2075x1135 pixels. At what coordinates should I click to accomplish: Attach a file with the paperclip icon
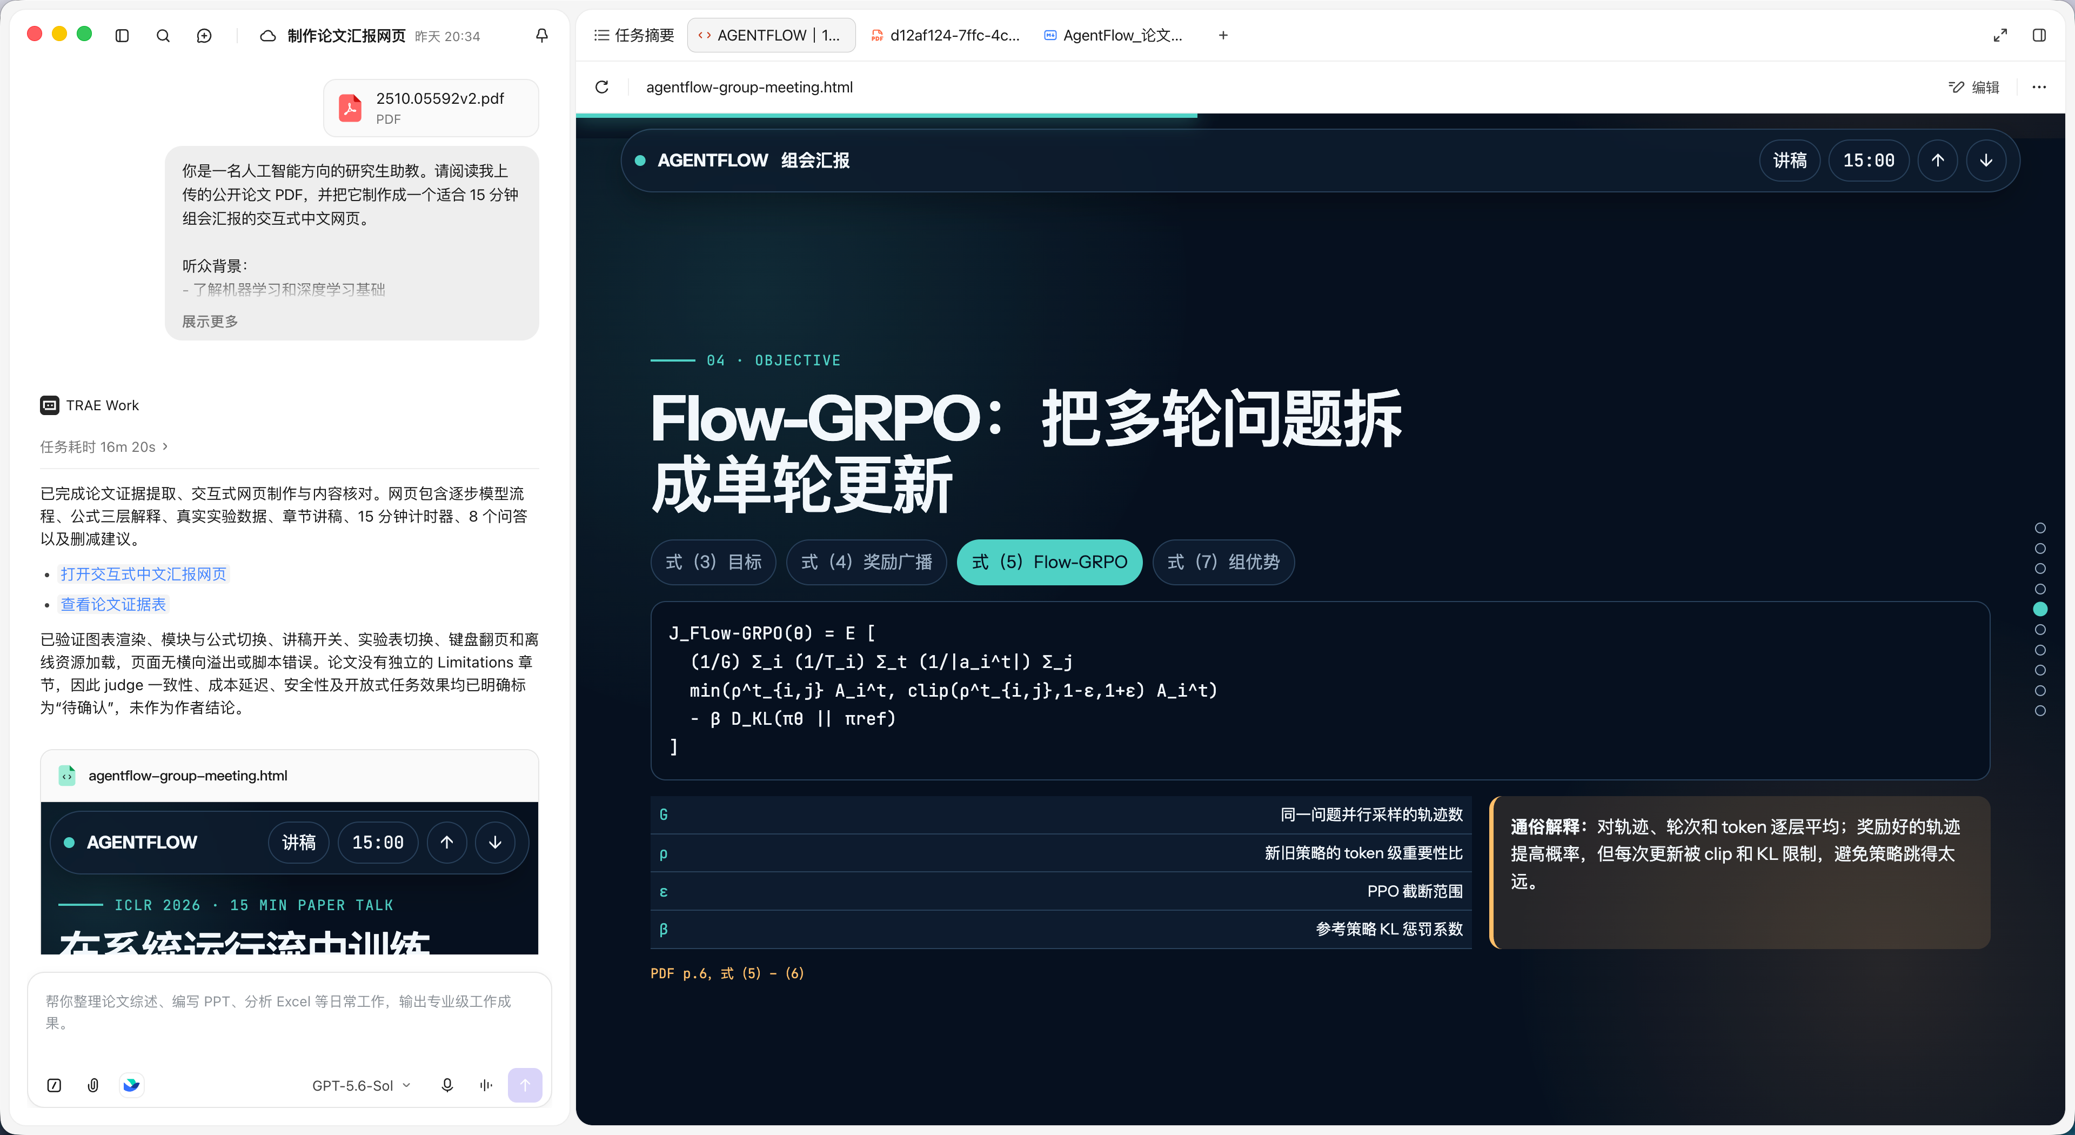pyautogui.click(x=92, y=1085)
